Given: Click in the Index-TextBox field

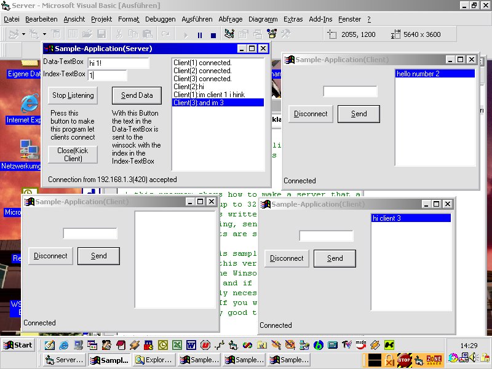Looking at the screenshot, I should [108, 75].
